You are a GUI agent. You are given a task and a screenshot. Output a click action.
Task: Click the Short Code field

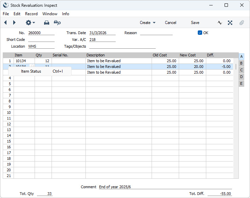[x=41, y=40]
